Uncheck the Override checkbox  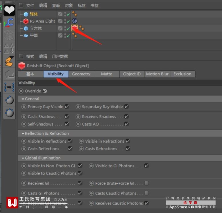(x=45, y=91)
